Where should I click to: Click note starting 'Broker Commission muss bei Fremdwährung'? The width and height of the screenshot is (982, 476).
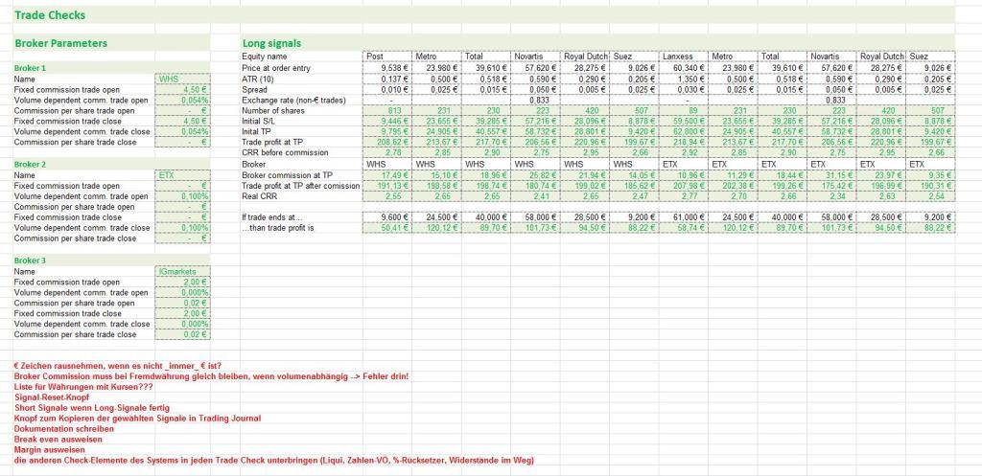[x=211, y=376]
